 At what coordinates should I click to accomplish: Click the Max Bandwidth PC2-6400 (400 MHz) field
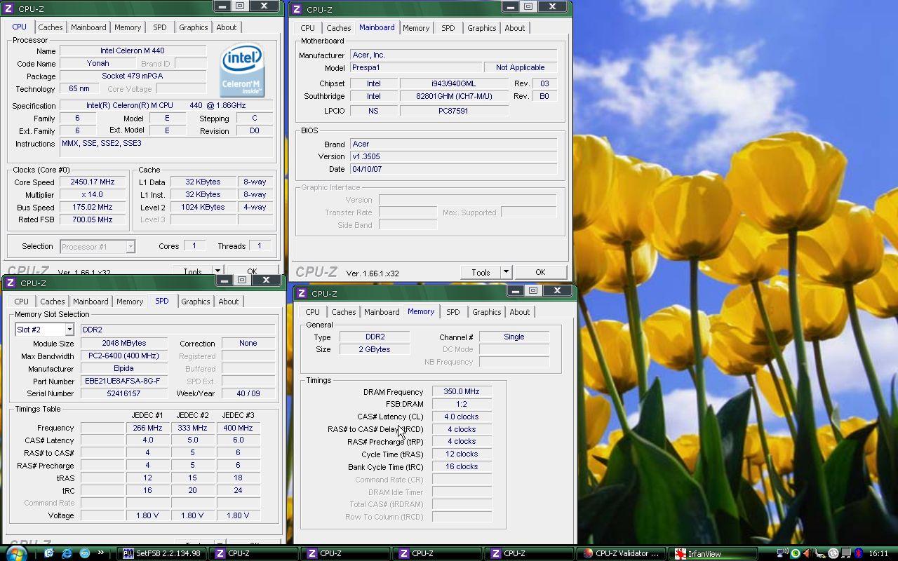pyautogui.click(x=123, y=356)
